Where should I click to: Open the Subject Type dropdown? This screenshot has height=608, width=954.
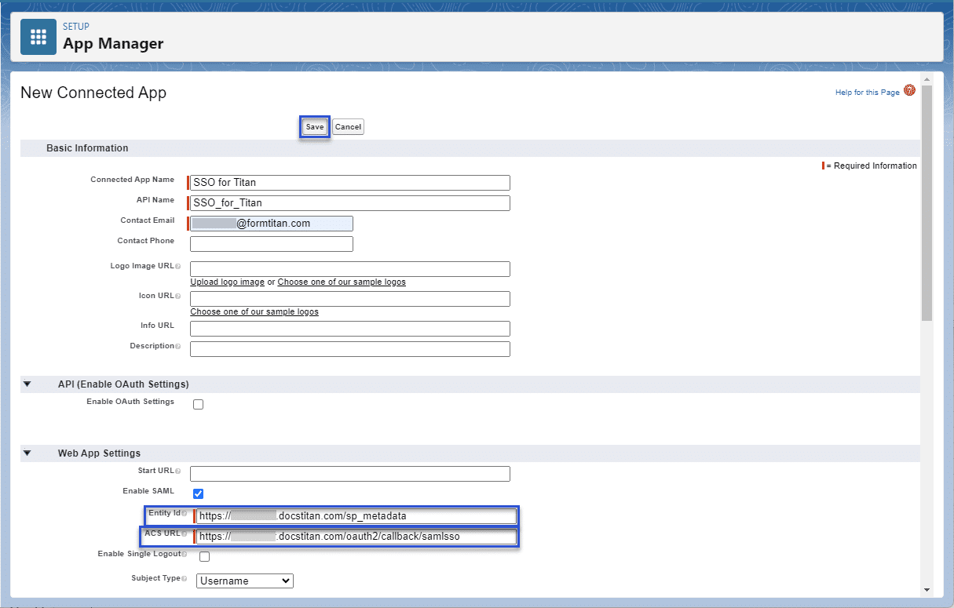[x=244, y=581]
